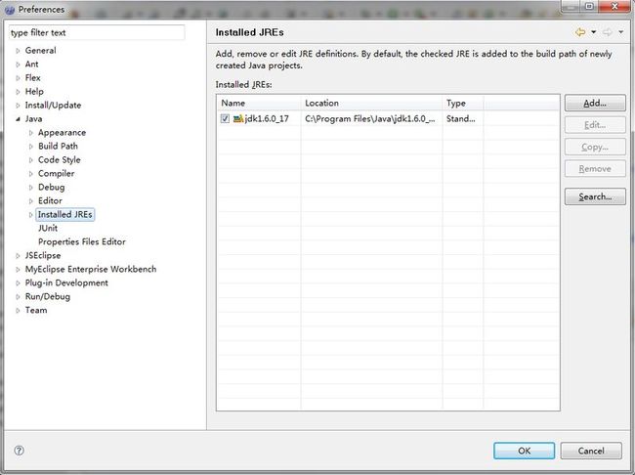
Task: Expand MyEclipse Enterprise Workbench node arrow
Action: 18,270
